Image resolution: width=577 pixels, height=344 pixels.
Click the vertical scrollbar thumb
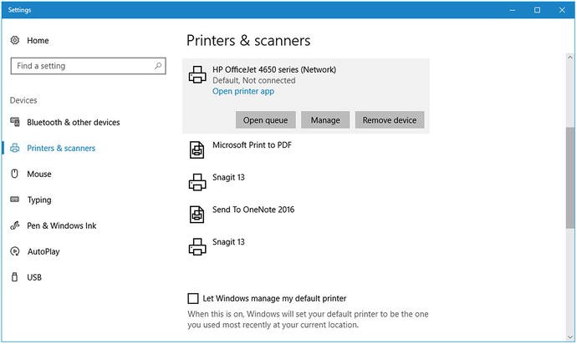[x=570, y=178]
